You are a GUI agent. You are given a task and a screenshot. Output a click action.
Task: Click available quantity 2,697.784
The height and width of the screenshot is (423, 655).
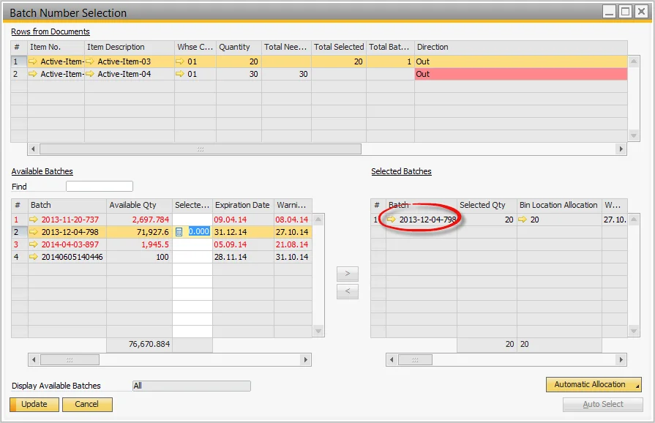coord(151,220)
